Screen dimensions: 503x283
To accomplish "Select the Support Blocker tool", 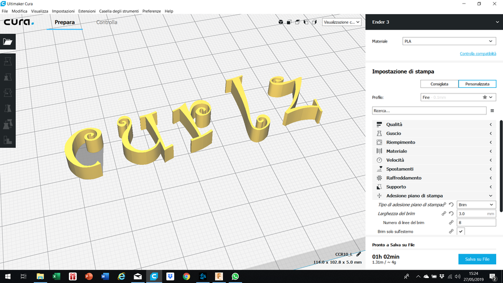I will click(8, 140).
